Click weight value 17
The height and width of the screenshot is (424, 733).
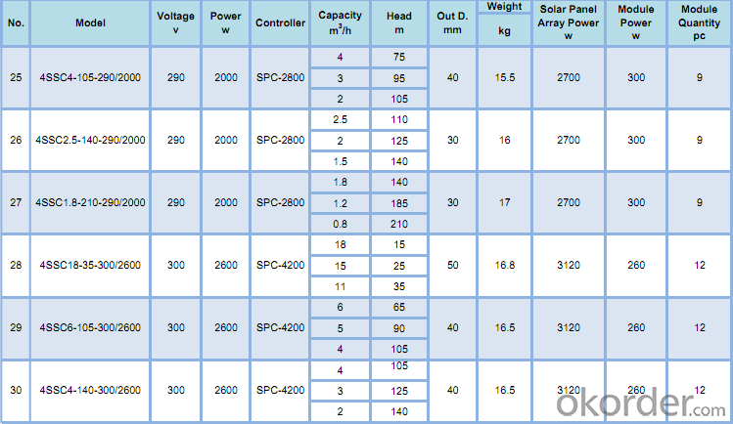504,202
